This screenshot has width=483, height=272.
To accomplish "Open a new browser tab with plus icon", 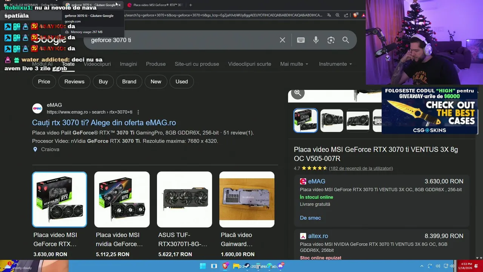I will pos(191,5).
